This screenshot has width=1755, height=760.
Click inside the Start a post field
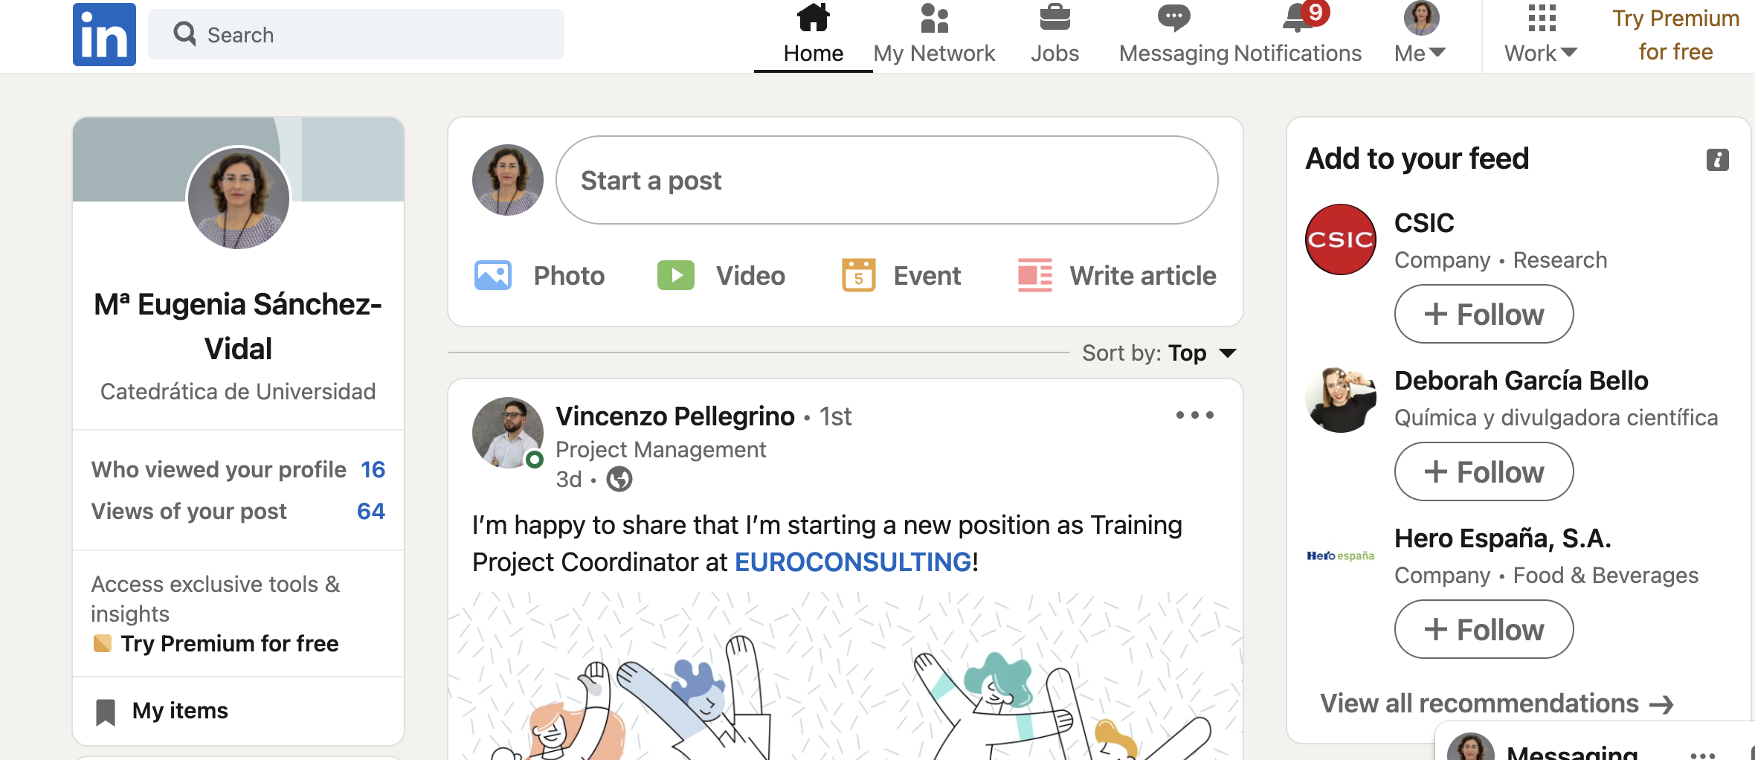(885, 179)
